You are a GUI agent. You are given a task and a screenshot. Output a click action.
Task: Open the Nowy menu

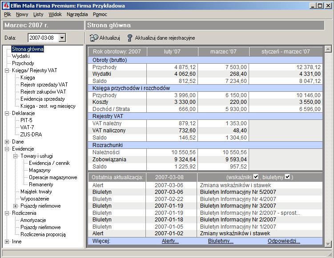[x=22, y=14]
